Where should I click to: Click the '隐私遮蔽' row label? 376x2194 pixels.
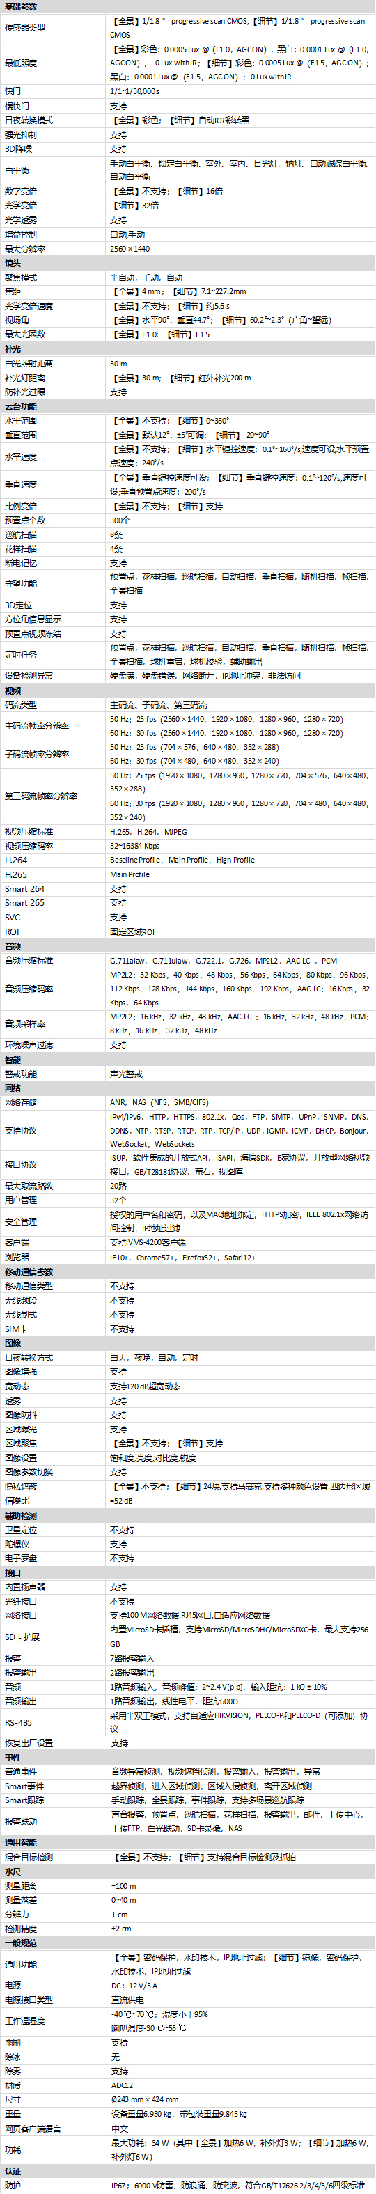22,1487
